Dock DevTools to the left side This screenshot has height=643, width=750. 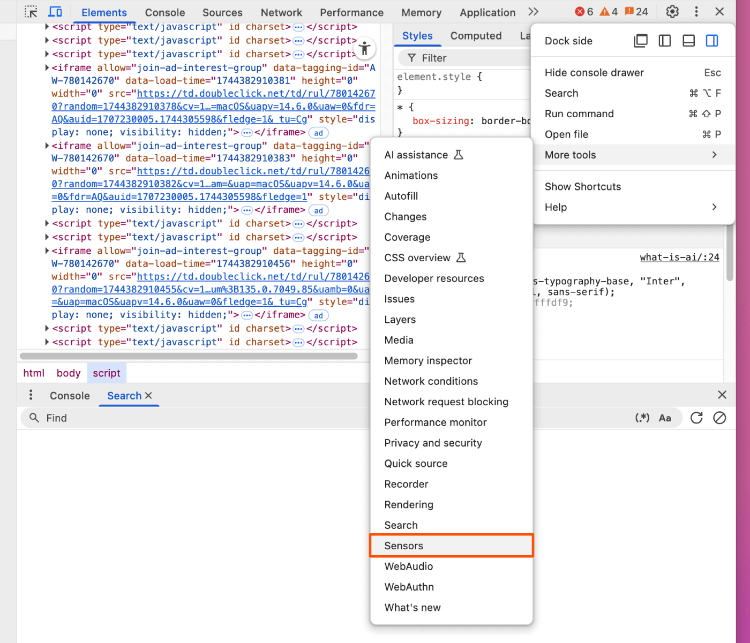tap(665, 41)
